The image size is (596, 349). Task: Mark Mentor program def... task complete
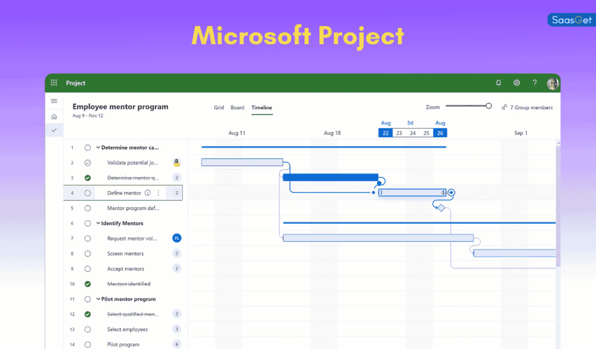pos(87,208)
